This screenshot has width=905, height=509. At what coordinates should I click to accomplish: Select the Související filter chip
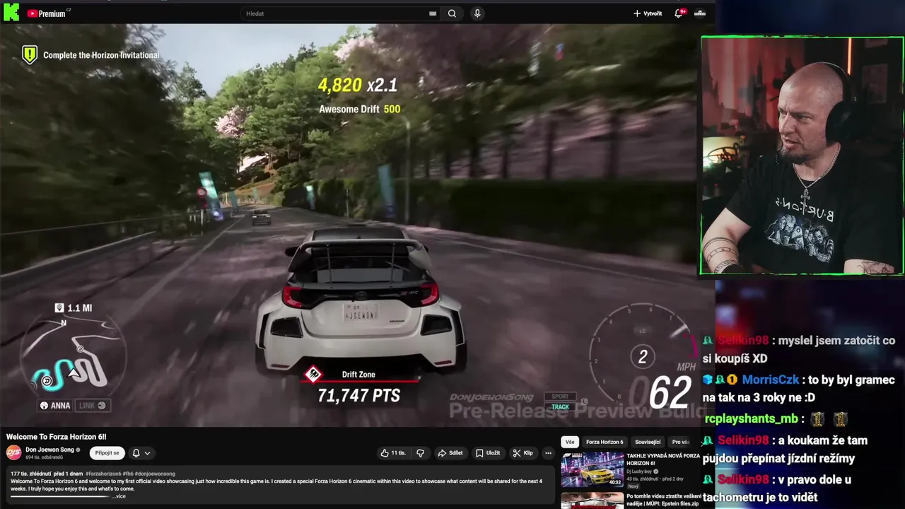(x=648, y=442)
